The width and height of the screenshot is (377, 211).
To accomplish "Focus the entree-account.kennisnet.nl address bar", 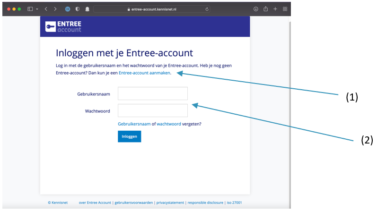I will tap(152, 9).
